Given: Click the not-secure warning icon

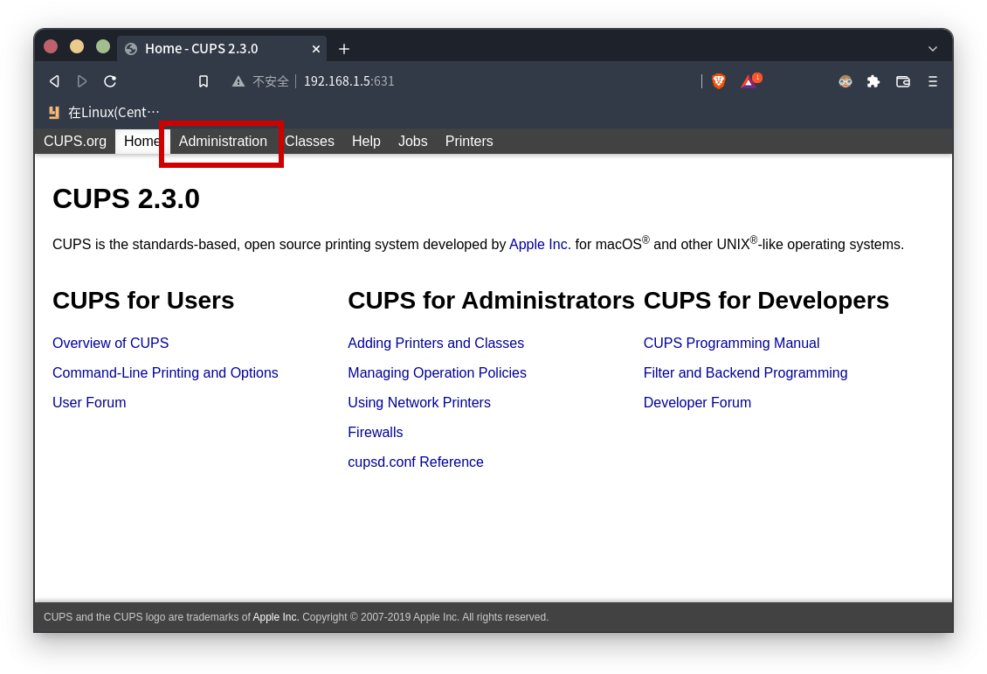Looking at the screenshot, I should click(238, 81).
